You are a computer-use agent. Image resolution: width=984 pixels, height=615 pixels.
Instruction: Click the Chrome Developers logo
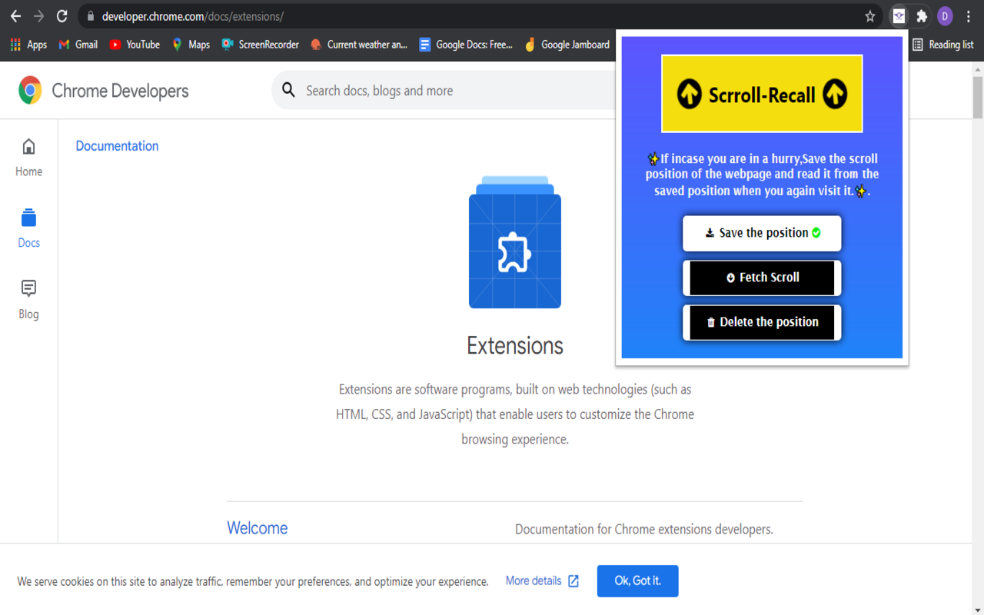(104, 91)
